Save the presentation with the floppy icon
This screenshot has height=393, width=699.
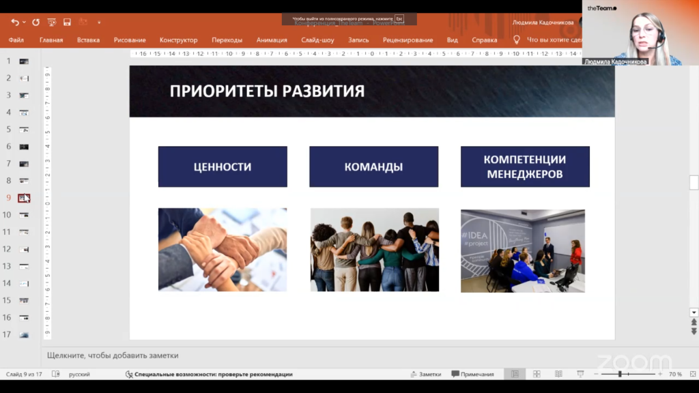click(x=67, y=22)
